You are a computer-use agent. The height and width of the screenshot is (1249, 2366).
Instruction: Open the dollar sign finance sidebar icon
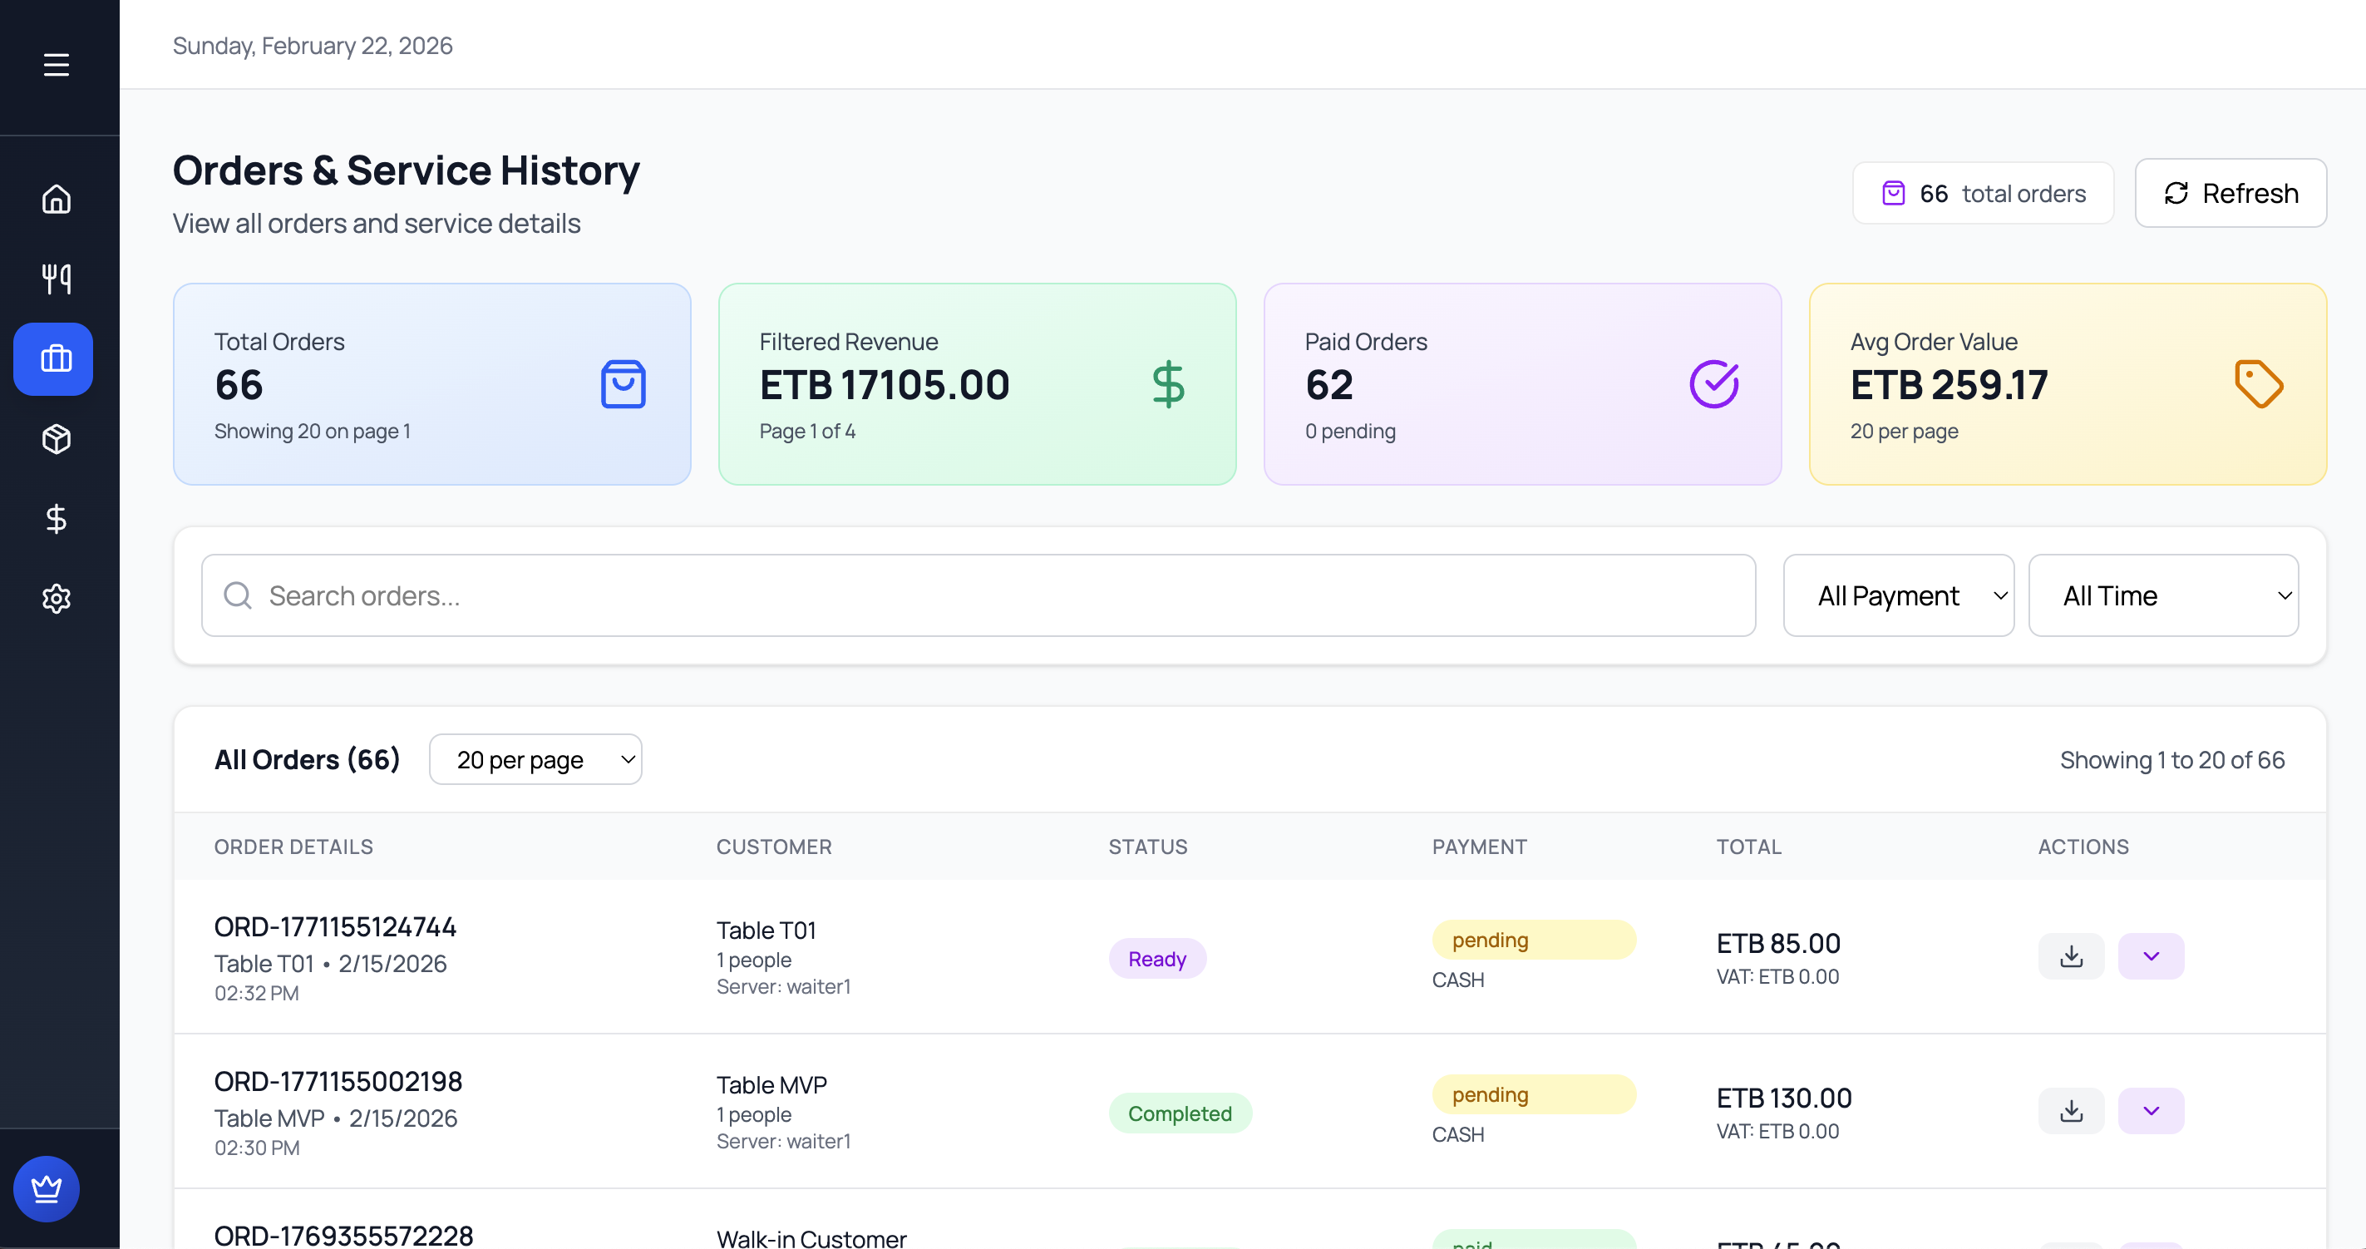[56, 519]
